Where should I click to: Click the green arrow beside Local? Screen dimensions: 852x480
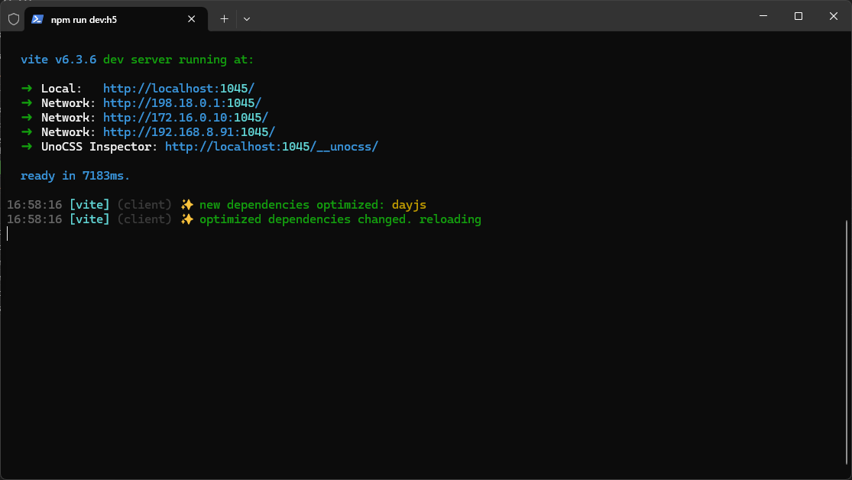pos(27,89)
